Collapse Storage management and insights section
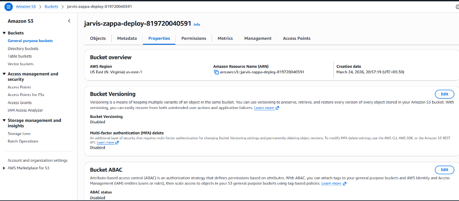459x201 pixels. coord(4,120)
